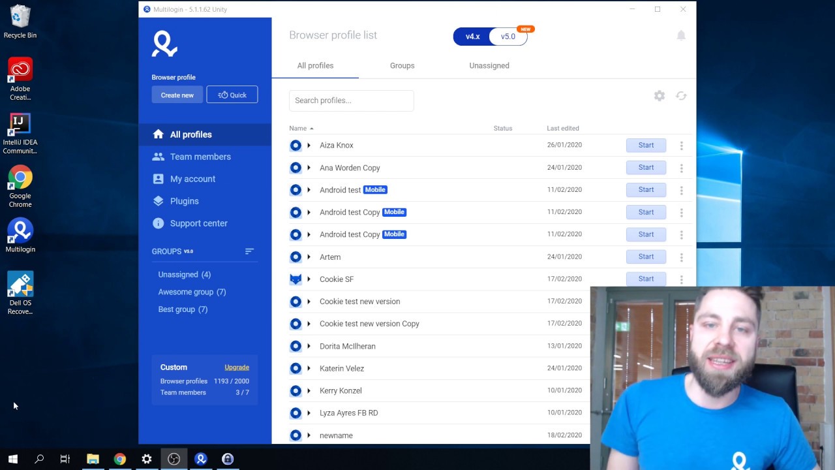Open Google Chrome desktop shortcut
Image resolution: width=835 pixels, height=470 pixels.
pyautogui.click(x=20, y=187)
